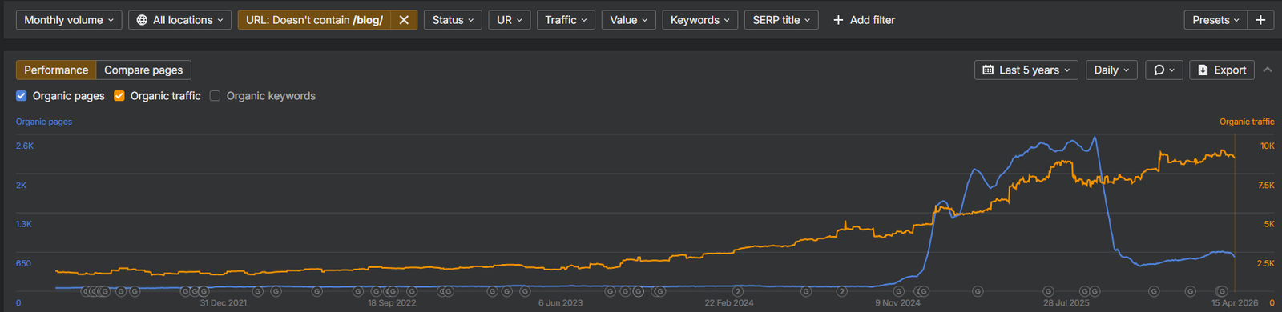Switch to the Compare pages tab
The image size is (1282, 312).
(x=143, y=70)
